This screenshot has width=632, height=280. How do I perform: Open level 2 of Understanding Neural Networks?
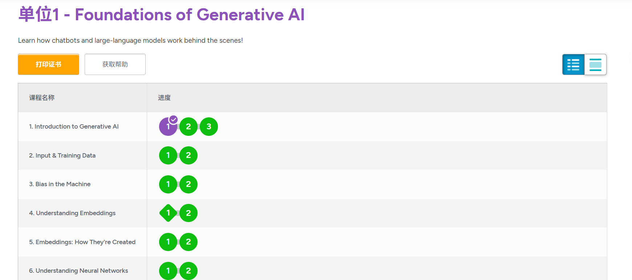pos(189,271)
